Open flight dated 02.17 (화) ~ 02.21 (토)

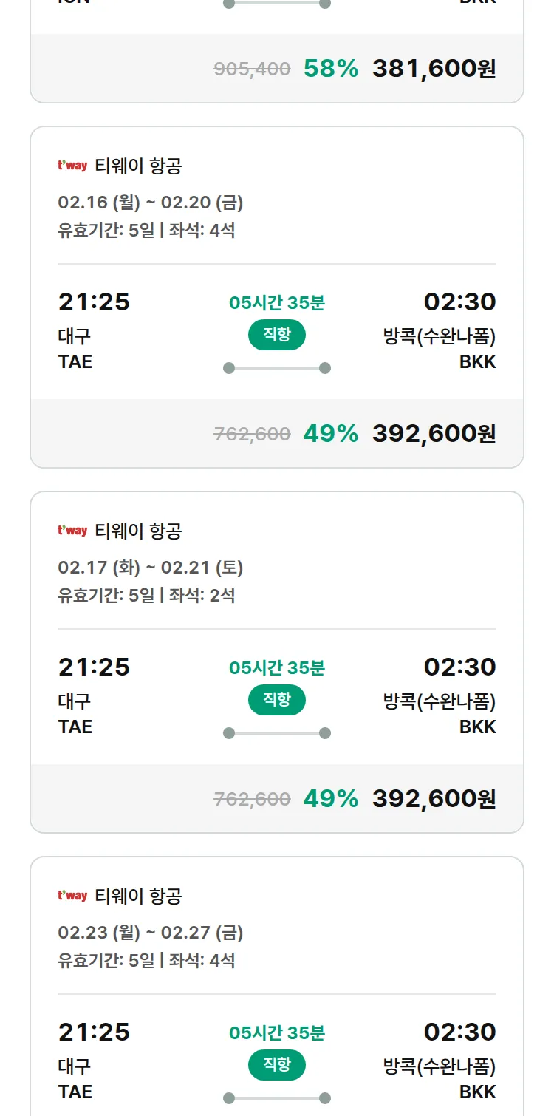coord(151,567)
